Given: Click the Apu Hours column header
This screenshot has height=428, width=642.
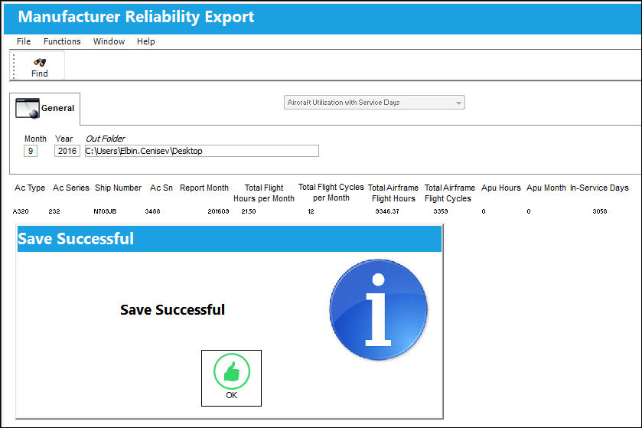Looking at the screenshot, I should 501,188.
